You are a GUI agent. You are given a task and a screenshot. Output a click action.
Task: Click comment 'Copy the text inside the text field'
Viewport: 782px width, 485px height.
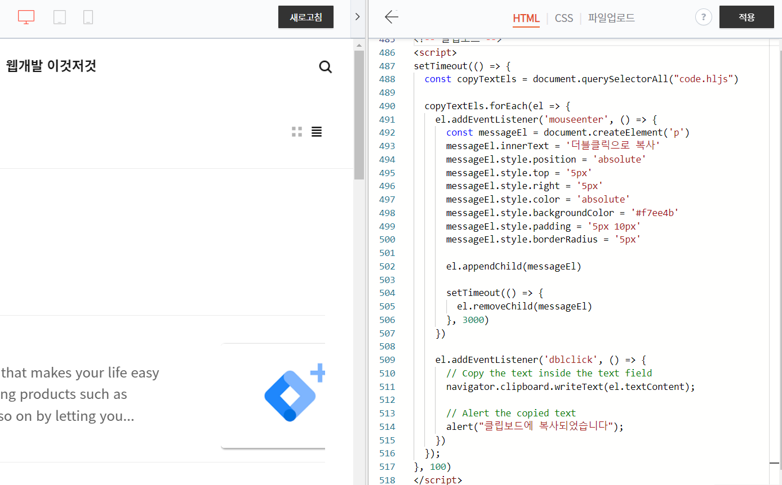[549, 373]
